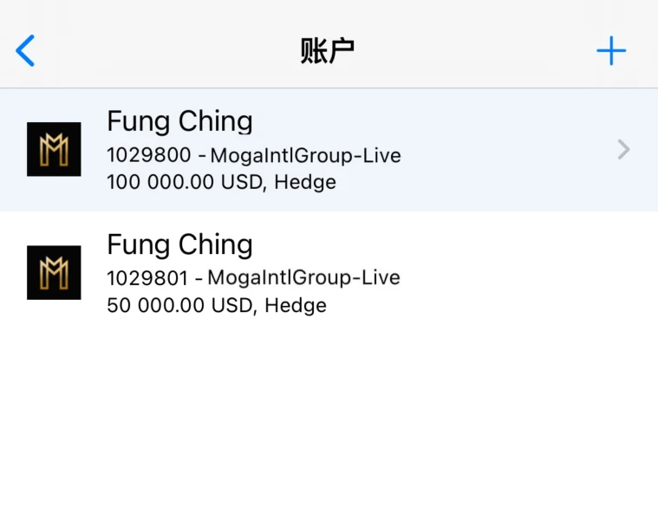Open details via the gray chevron arrow
The width and height of the screenshot is (658, 520).
[x=623, y=150]
